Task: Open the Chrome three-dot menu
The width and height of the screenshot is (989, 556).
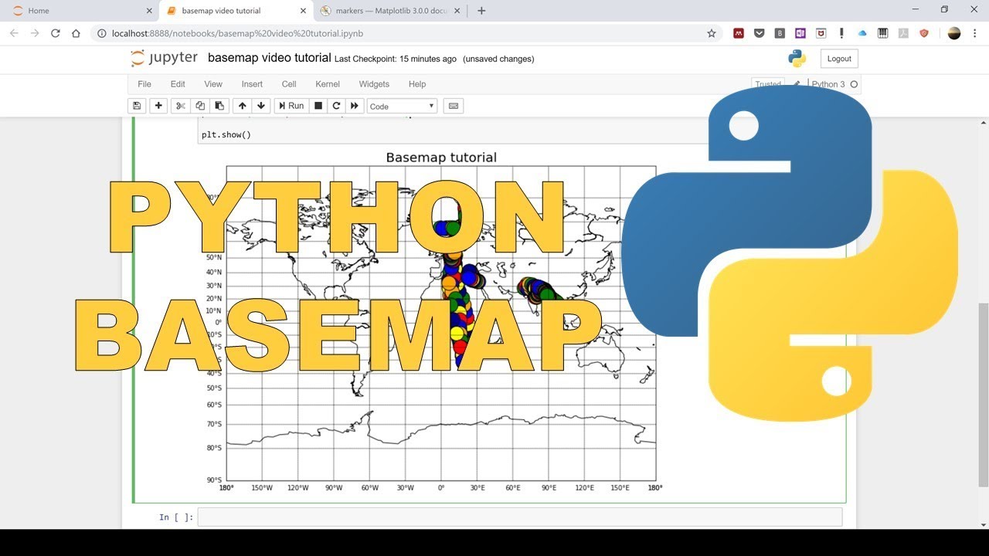Action: click(x=976, y=33)
